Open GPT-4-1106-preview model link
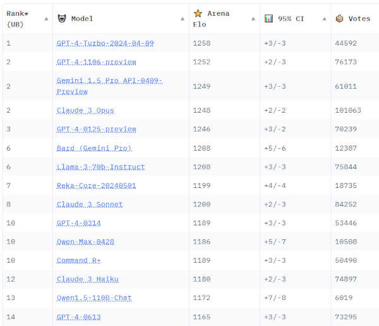This screenshot has height=326, width=379. click(96, 62)
